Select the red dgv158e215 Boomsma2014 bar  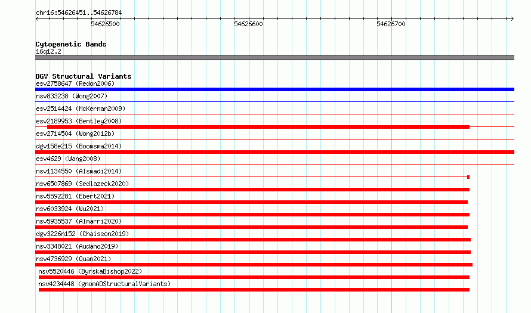point(274,152)
